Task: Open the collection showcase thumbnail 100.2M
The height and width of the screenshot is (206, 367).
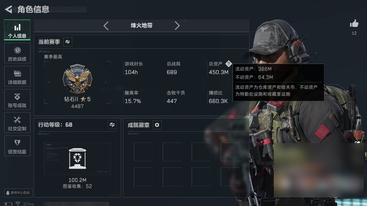Action: click(77, 159)
